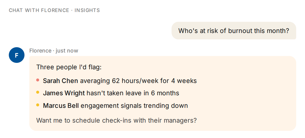Click the Florence name above reply

click(40, 51)
